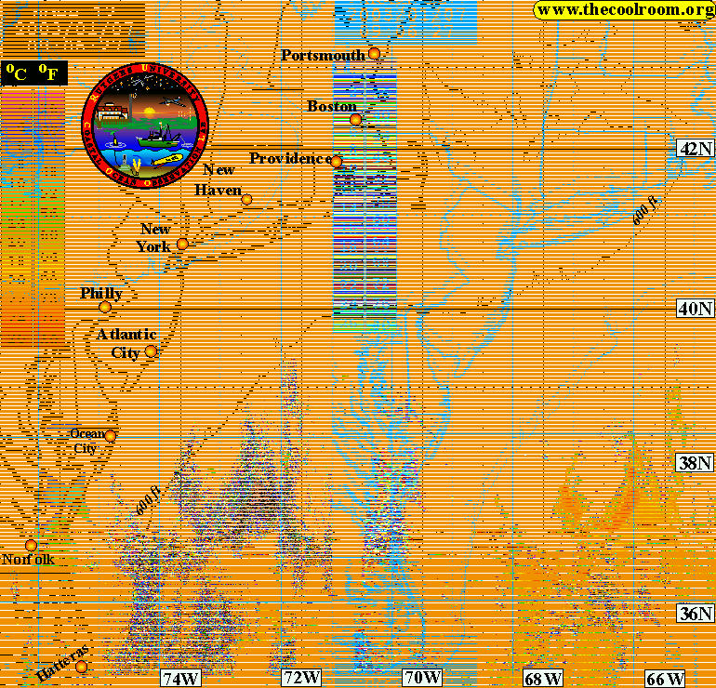Click the 66W longitude label
The width and height of the screenshot is (716, 688).
click(665, 679)
